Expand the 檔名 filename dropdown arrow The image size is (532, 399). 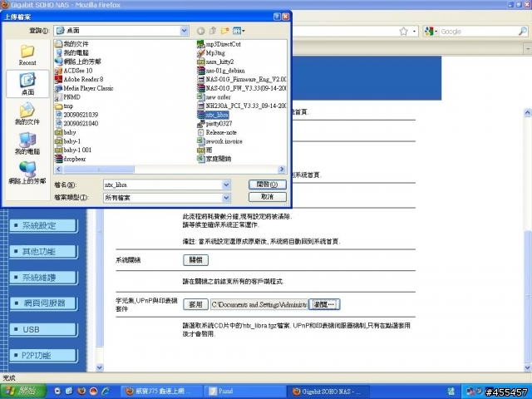coord(226,185)
